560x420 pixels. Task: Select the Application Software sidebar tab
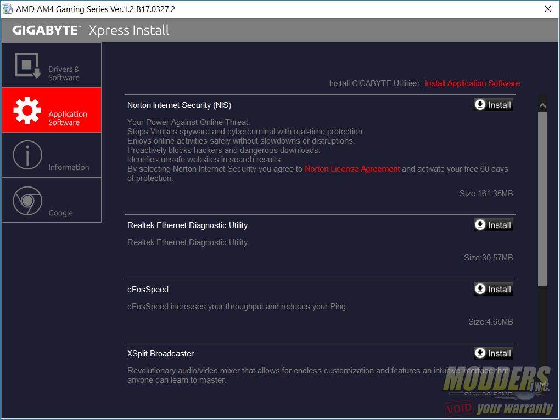[x=52, y=110]
